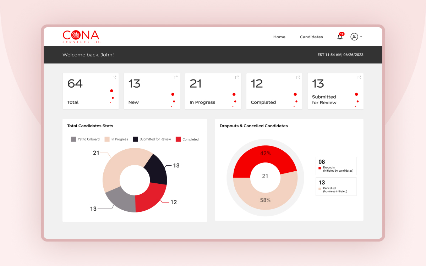Select the 08 Dropouts summary box

pos(336,166)
